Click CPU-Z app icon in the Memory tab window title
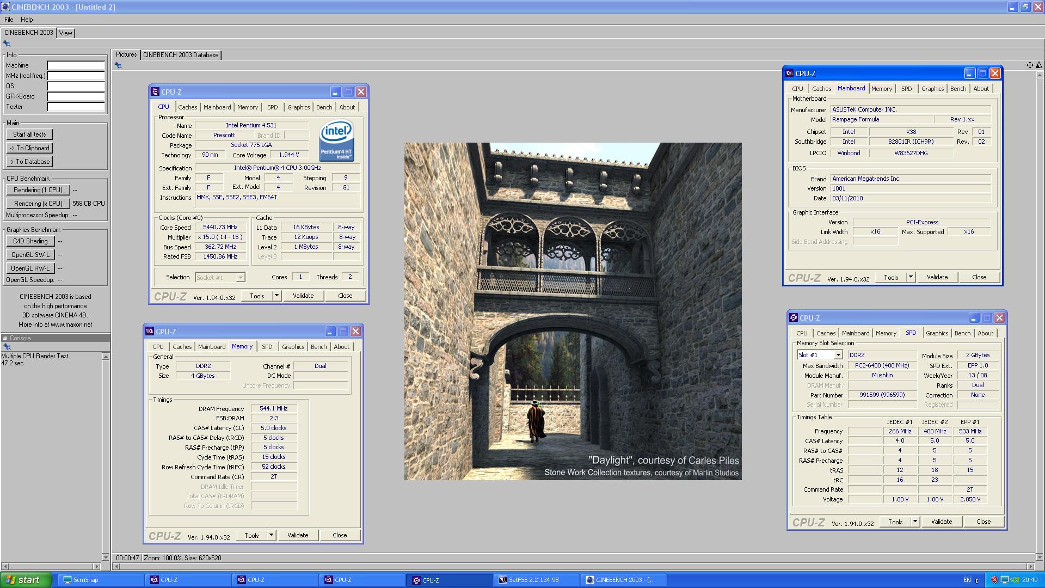The height and width of the screenshot is (588, 1045). (x=150, y=332)
